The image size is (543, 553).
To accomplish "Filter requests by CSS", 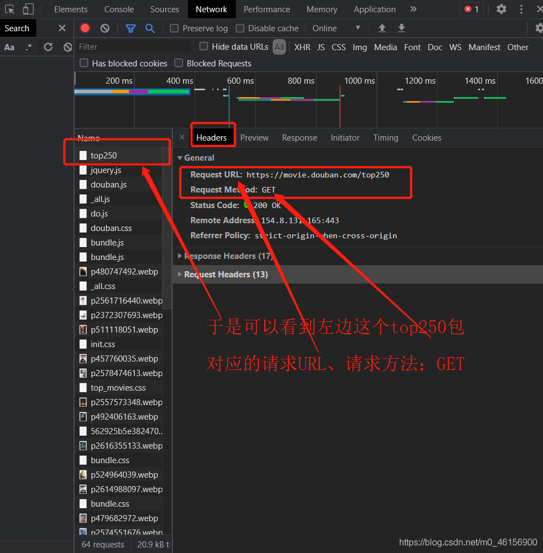I will tap(338, 47).
